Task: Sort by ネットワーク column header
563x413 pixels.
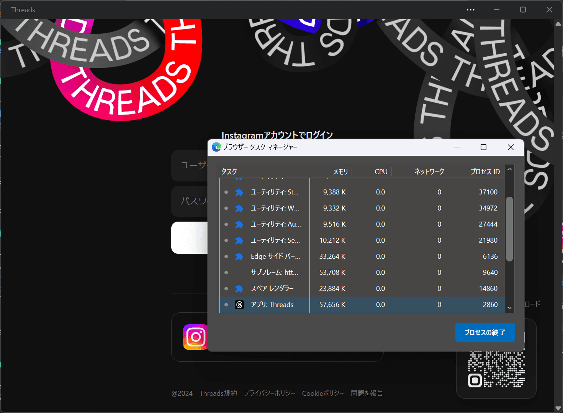Action: tap(420, 171)
